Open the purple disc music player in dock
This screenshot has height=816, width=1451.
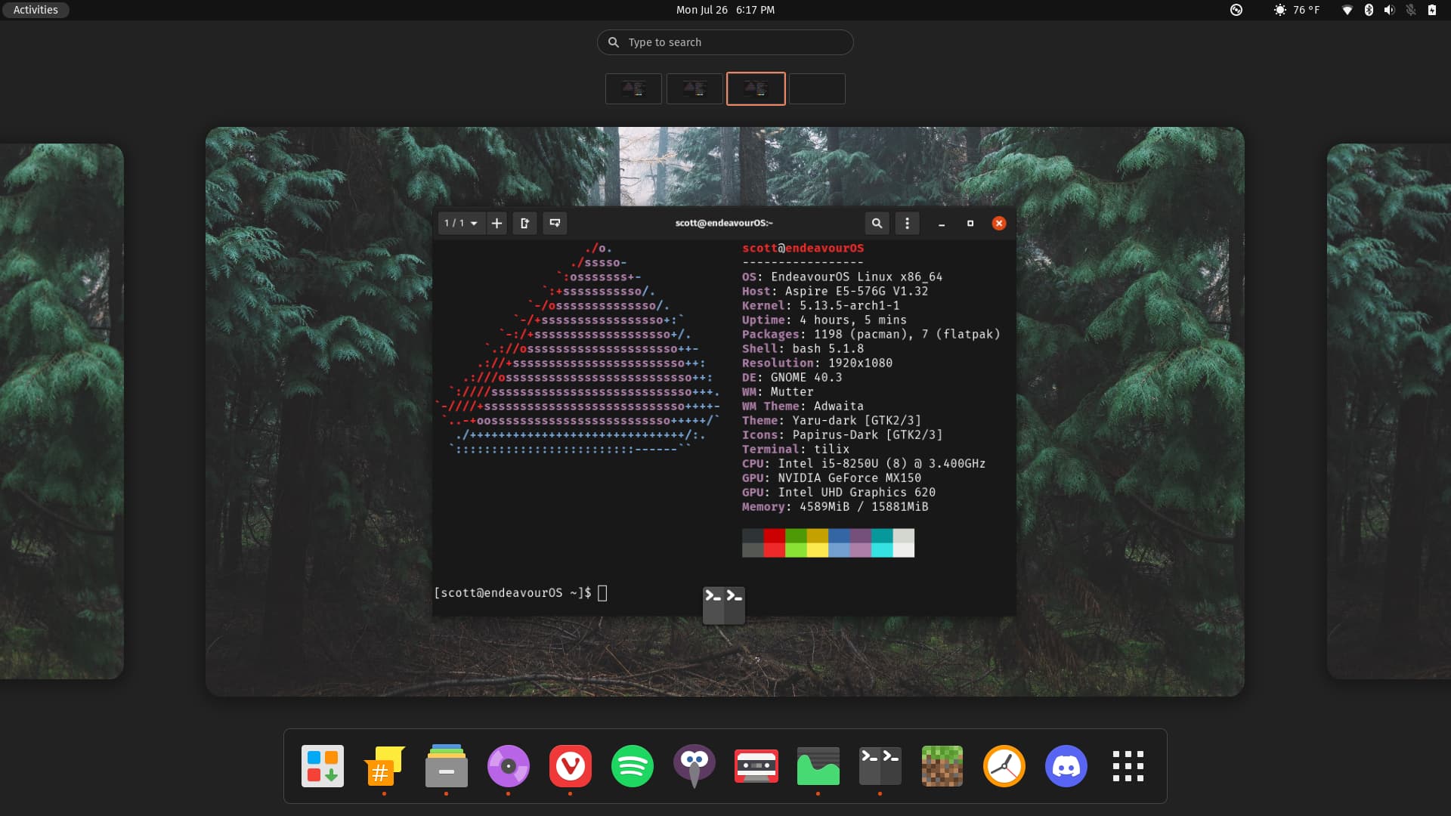pyautogui.click(x=509, y=765)
